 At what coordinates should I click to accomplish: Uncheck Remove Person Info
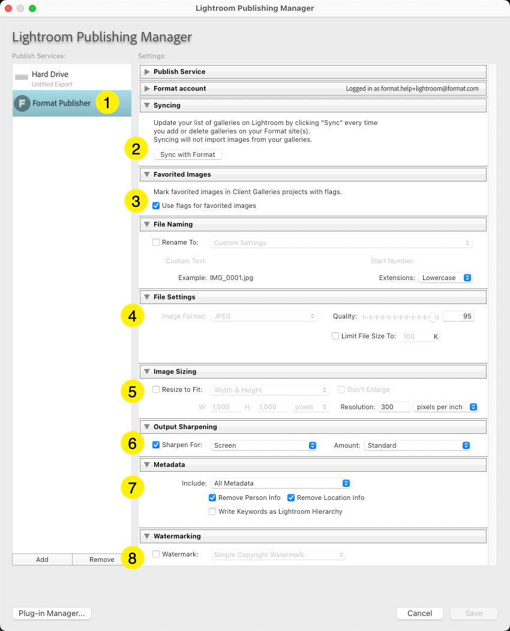coord(212,498)
